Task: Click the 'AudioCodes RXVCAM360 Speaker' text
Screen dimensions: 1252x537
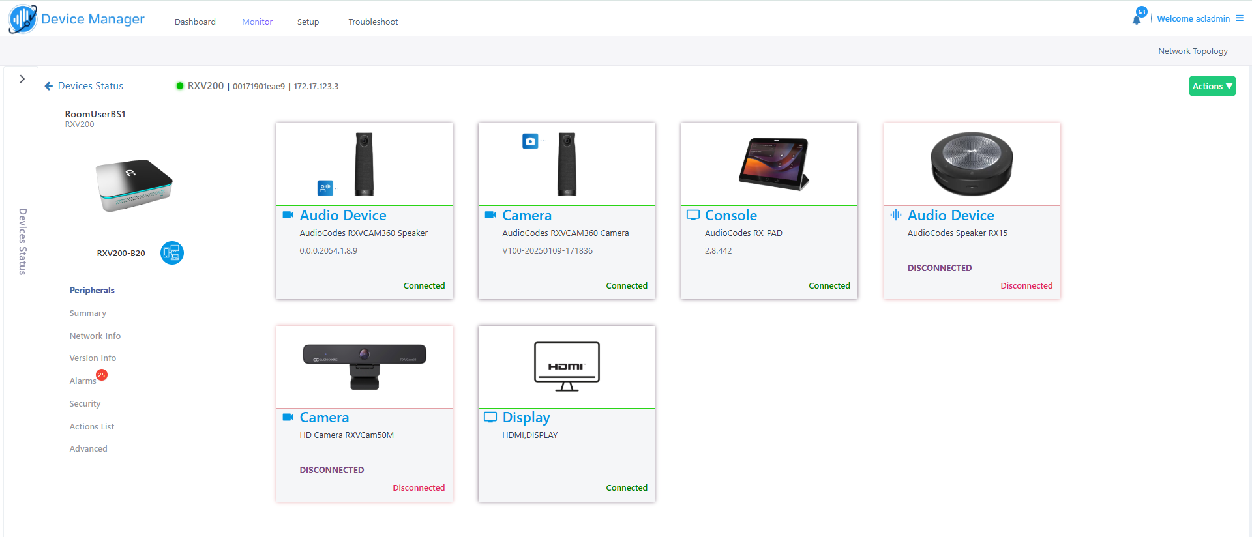Action: (x=364, y=233)
